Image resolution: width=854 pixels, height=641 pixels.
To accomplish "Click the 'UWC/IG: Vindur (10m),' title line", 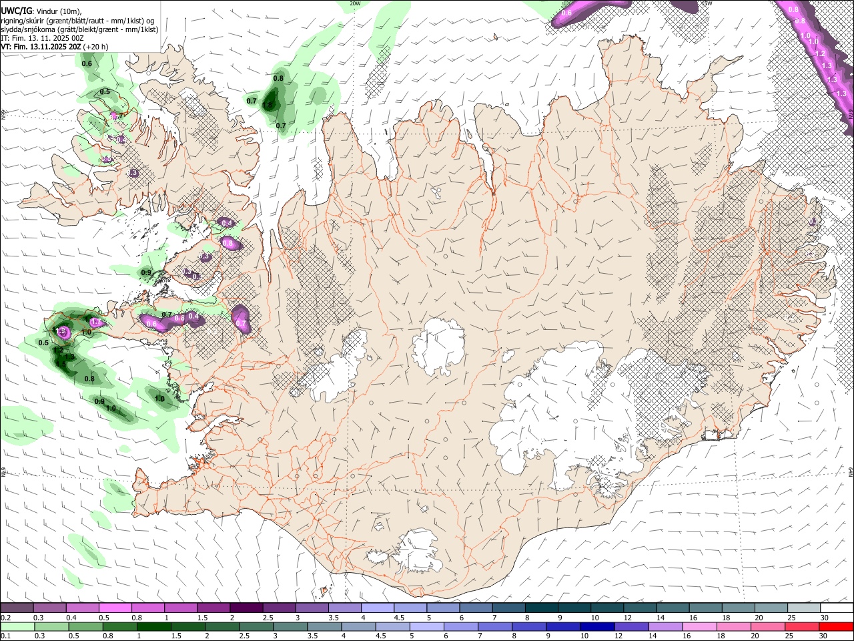I will (x=41, y=11).
